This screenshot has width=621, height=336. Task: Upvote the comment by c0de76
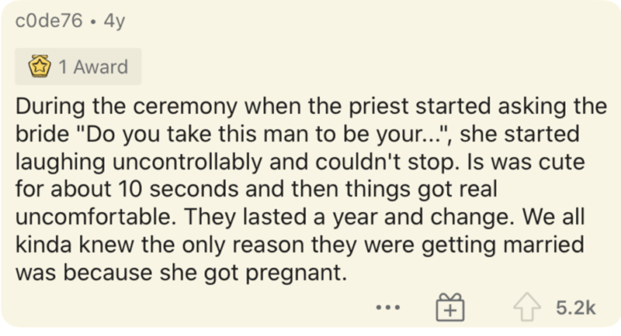[527, 307]
